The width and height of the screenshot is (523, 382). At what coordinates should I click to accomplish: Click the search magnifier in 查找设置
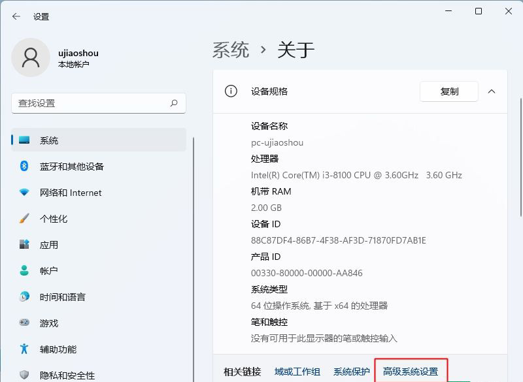[x=174, y=103]
